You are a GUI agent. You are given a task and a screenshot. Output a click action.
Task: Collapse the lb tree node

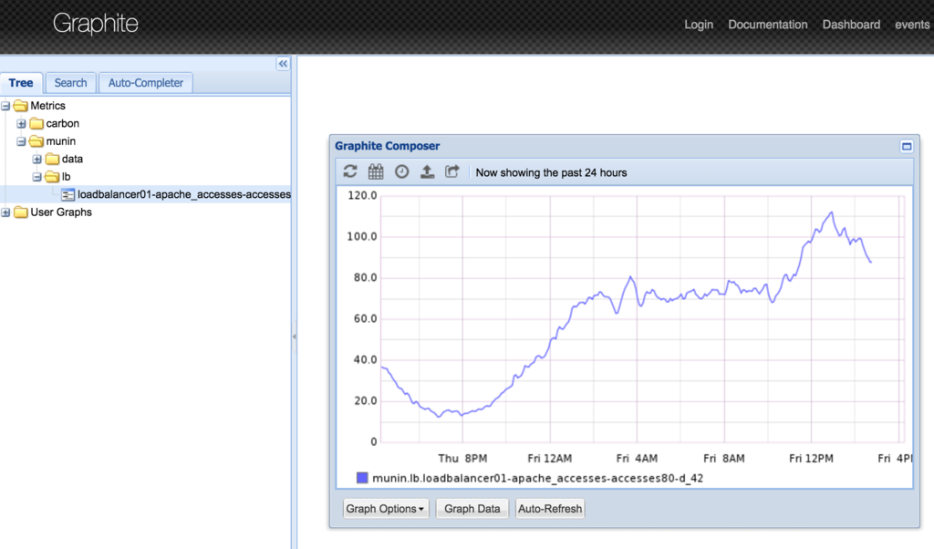[36, 177]
